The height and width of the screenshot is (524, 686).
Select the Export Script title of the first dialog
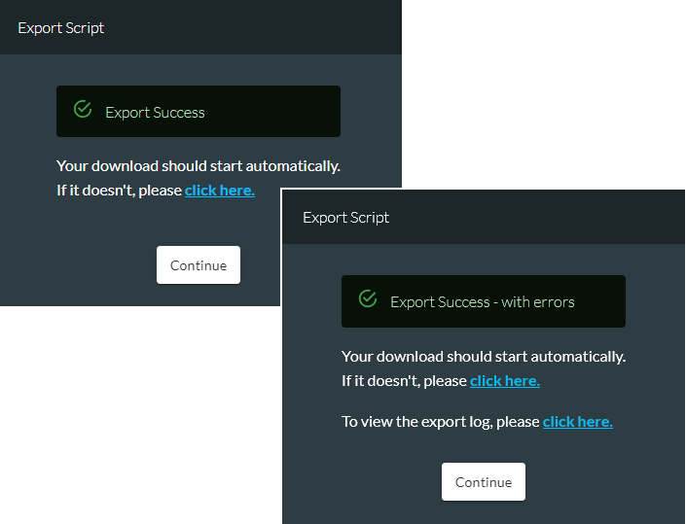point(60,28)
